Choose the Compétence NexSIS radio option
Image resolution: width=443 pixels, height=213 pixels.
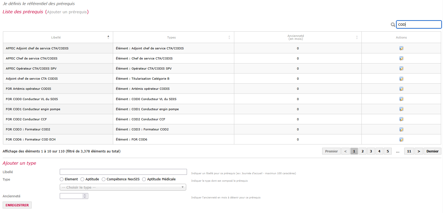click(x=104, y=179)
